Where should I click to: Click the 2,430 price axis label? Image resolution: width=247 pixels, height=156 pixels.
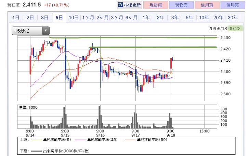pyautogui.click(x=225, y=37)
